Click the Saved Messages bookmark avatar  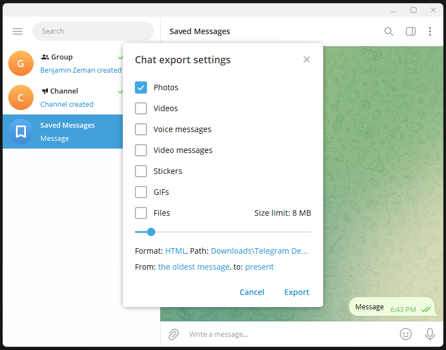click(x=21, y=132)
